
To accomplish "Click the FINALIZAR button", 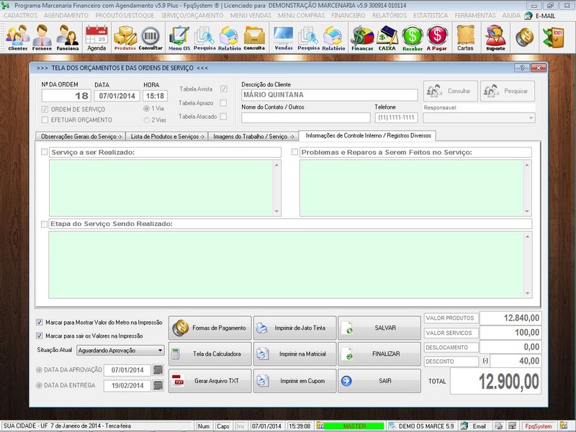I will (382, 354).
